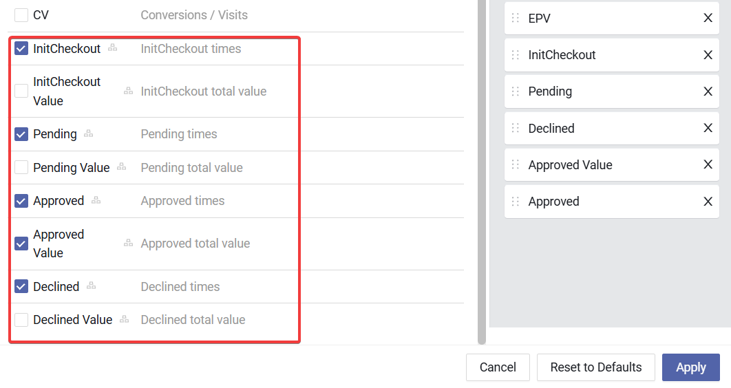The width and height of the screenshot is (731, 388).
Task: Click Reset to Defaults
Action: (596, 367)
